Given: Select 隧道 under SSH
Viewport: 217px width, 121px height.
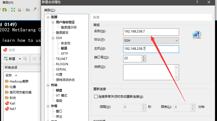Looking at the screenshot, I should click(64, 48).
